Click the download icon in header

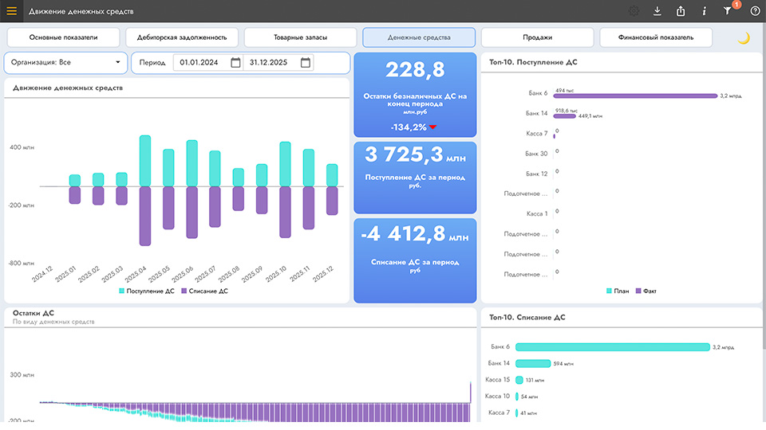click(657, 10)
